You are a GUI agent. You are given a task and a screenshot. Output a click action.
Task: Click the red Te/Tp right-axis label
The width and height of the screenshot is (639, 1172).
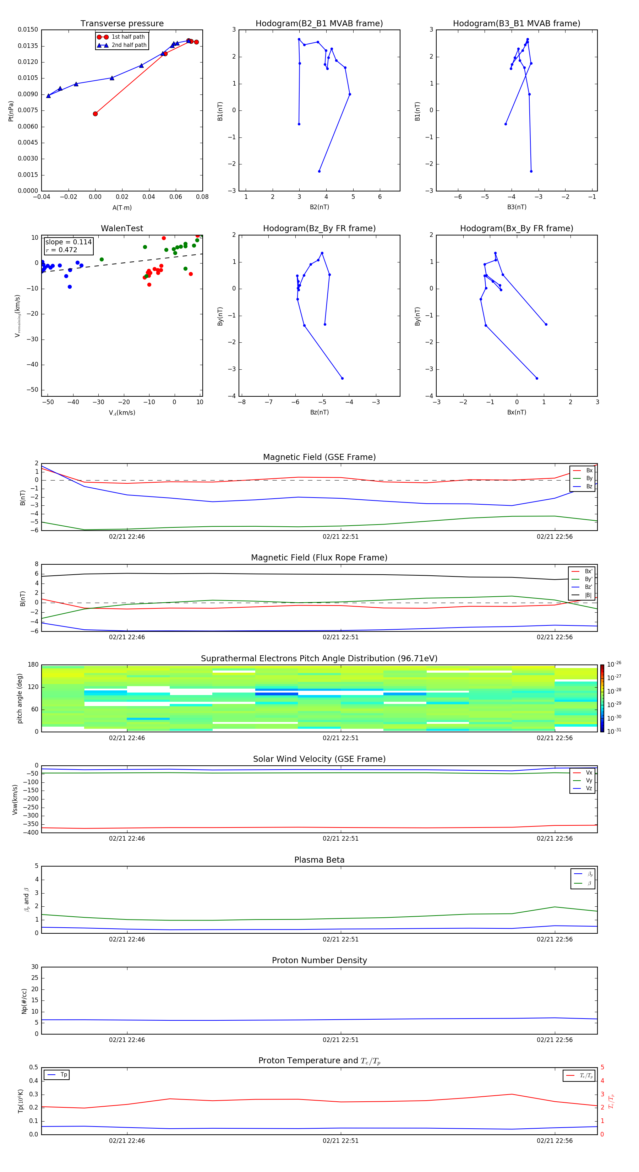[x=611, y=1101]
